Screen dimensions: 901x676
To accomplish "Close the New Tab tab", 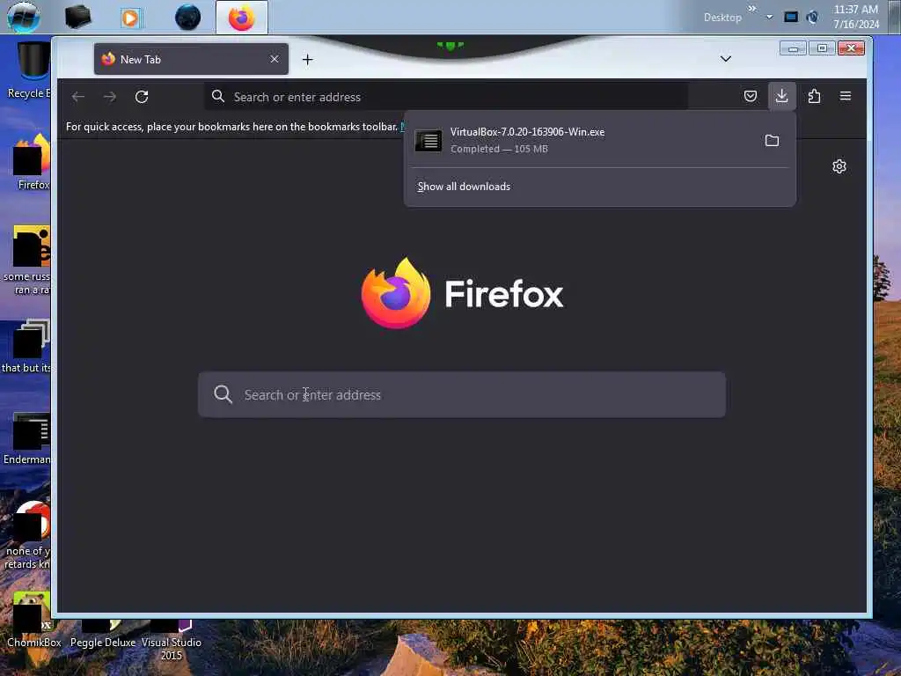I will pos(275,59).
